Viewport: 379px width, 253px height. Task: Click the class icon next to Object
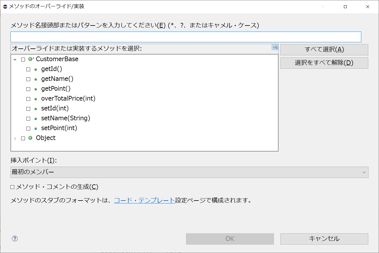[x=30, y=138]
